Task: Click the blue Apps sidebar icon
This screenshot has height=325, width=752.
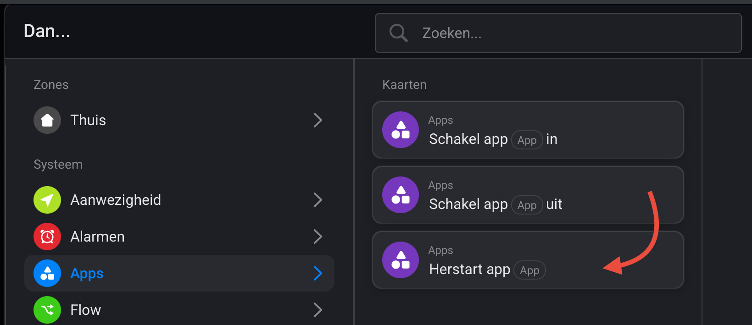Action: pos(47,273)
